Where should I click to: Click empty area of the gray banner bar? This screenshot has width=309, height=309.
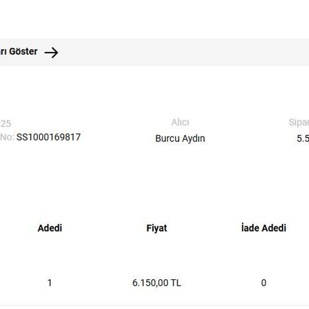tap(181, 52)
